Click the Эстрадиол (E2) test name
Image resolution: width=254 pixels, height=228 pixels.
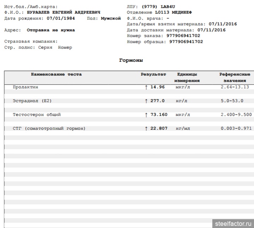[32, 101]
